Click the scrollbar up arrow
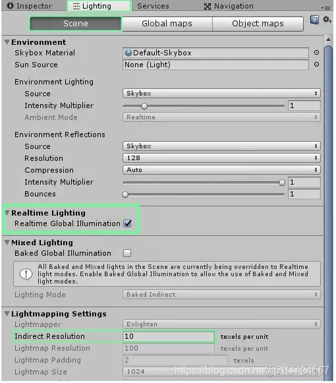This screenshot has width=336, height=383. 329,40
